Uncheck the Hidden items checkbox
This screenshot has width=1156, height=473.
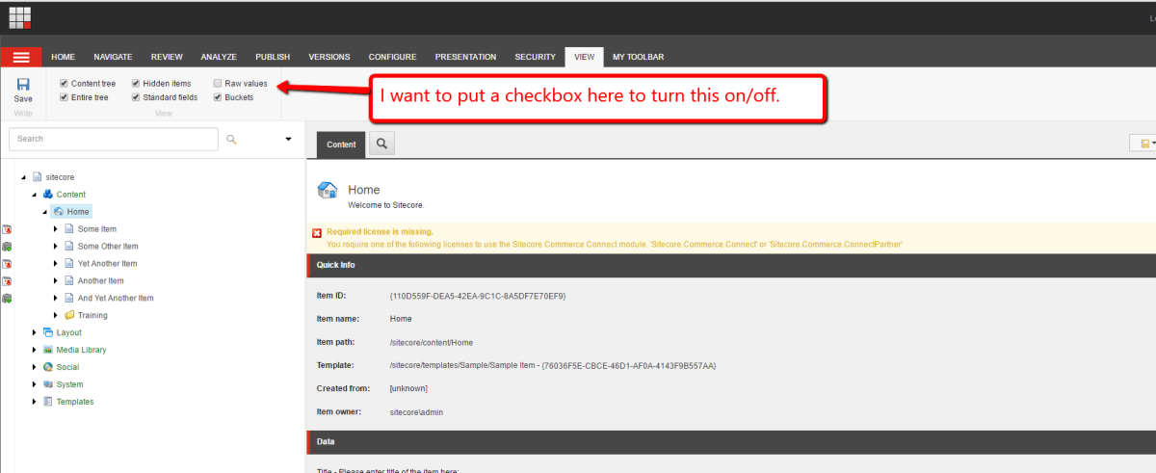tap(136, 84)
